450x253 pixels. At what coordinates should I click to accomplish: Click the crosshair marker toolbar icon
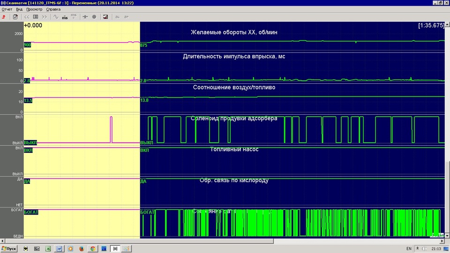click(x=85, y=17)
